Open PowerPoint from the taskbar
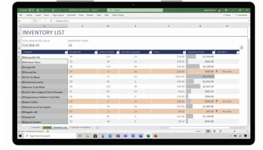 pyautogui.click(x=156, y=136)
